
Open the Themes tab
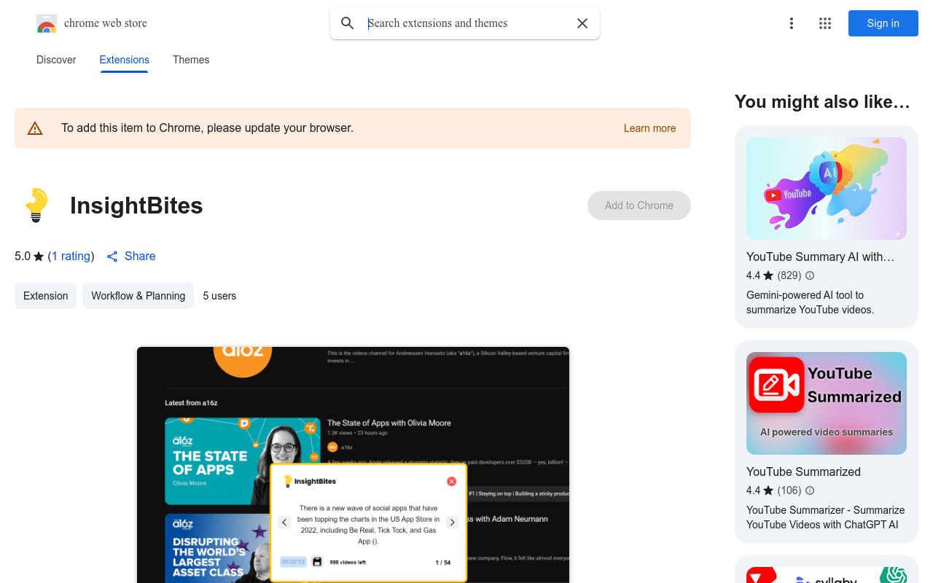(x=191, y=60)
